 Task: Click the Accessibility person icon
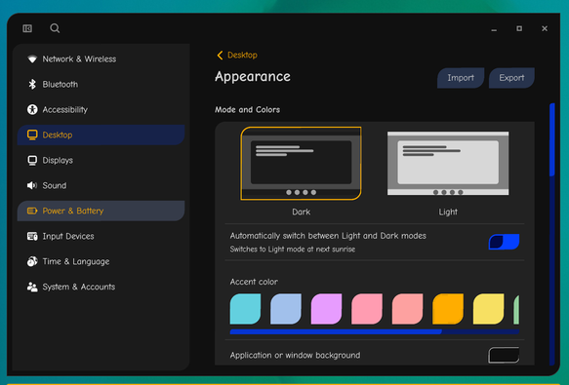coord(32,109)
